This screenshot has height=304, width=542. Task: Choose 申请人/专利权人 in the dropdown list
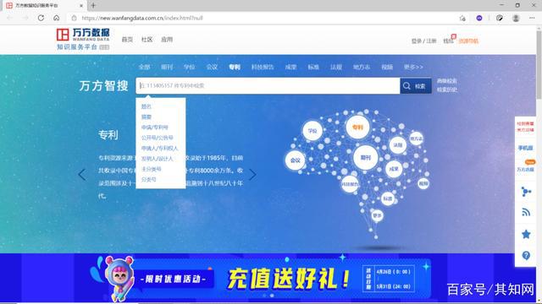coord(159,149)
